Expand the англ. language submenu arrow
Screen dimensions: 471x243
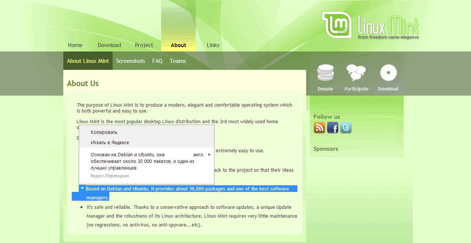pos(209,155)
